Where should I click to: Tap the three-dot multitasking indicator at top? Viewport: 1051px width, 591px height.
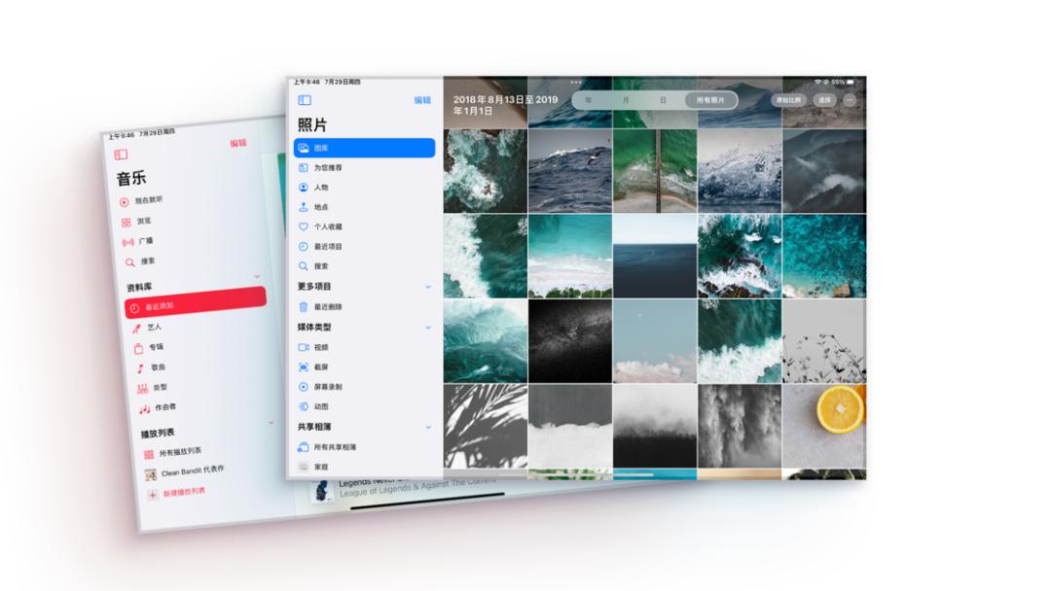coord(576,83)
